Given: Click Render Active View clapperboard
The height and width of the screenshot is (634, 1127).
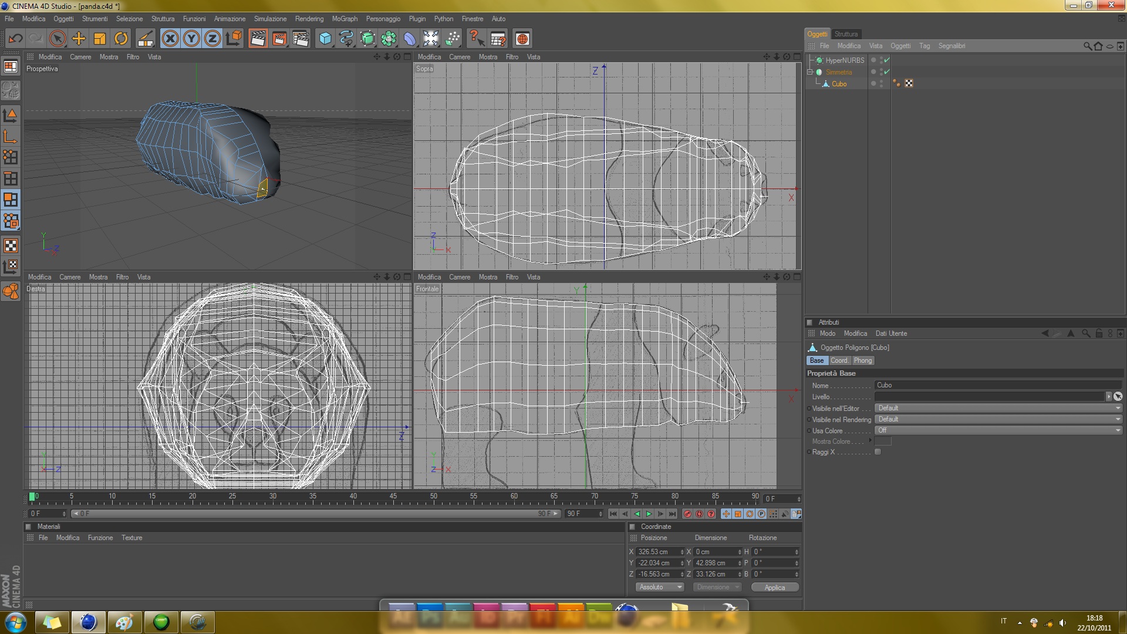Looking at the screenshot, I should (x=257, y=39).
